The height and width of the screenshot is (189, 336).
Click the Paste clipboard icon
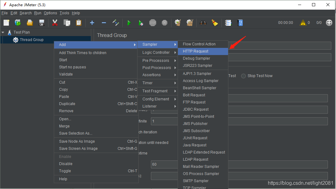tap(79, 23)
